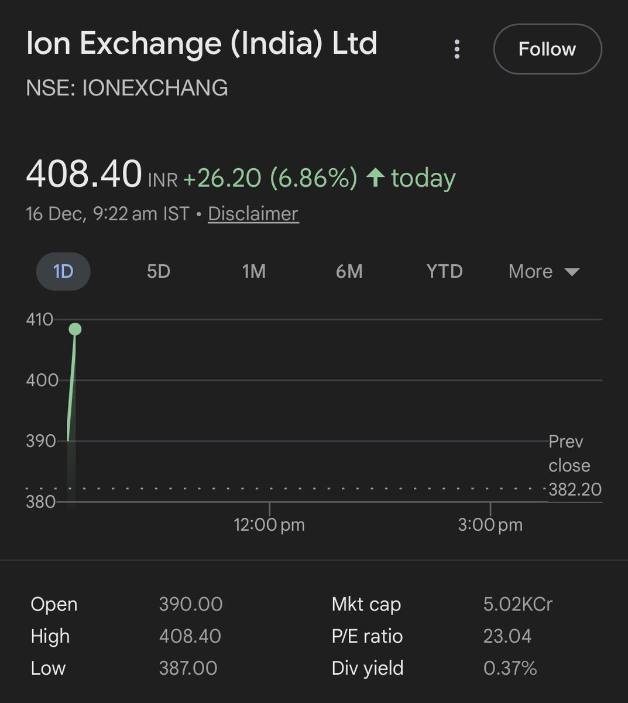Click the P/E ratio value 23.04
The width and height of the screenshot is (628, 703).
pyautogui.click(x=507, y=636)
